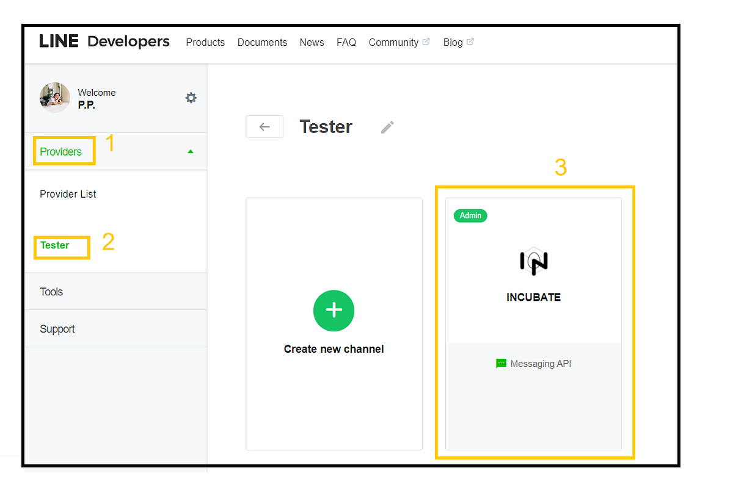733x490 pixels.
Task: Click the back arrow above the channel list
Action: [264, 126]
